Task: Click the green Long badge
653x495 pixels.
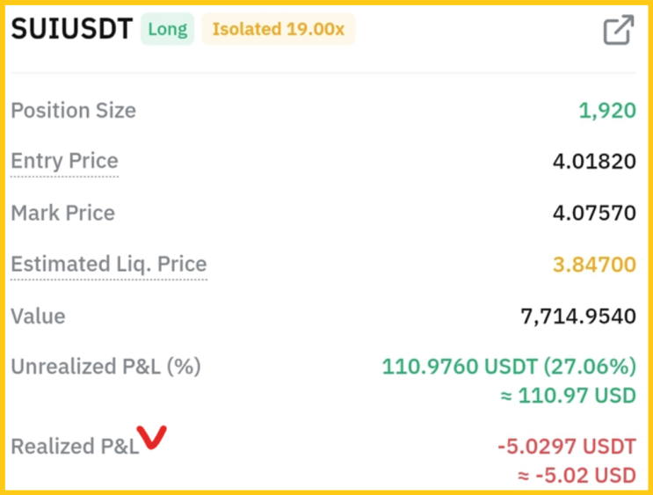Action: point(167,30)
